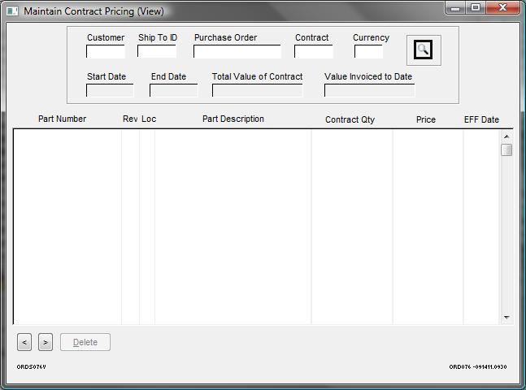Go to the previous record with the < button
Viewport: 526px width, 390px height.
[24, 342]
